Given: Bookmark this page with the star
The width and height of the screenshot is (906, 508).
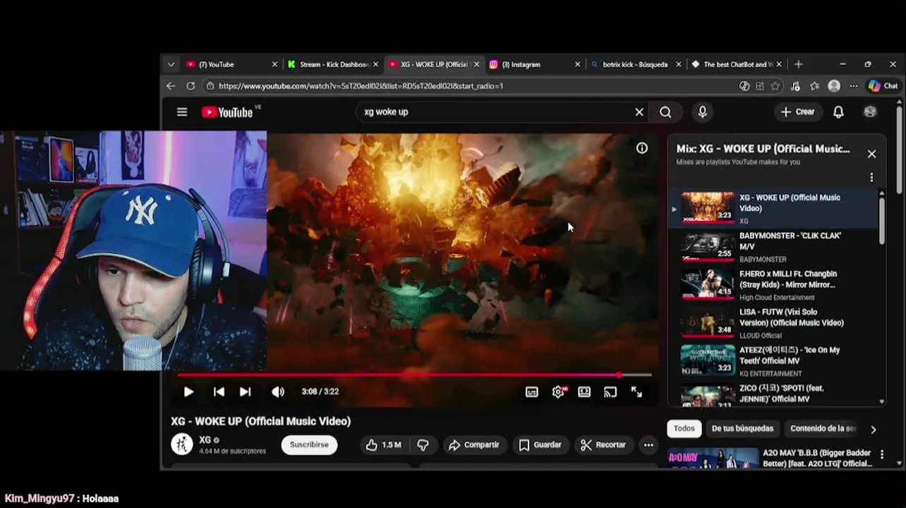Looking at the screenshot, I should point(775,86).
